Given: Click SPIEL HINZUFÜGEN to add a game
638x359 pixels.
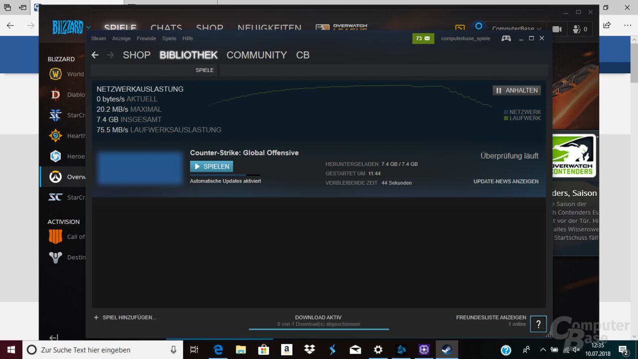Looking at the screenshot, I should (x=125, y=317).
